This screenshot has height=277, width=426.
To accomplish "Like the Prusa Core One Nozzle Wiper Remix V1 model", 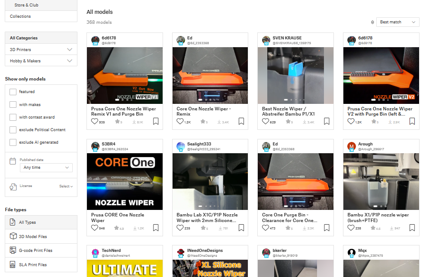I will coord(94,121).
